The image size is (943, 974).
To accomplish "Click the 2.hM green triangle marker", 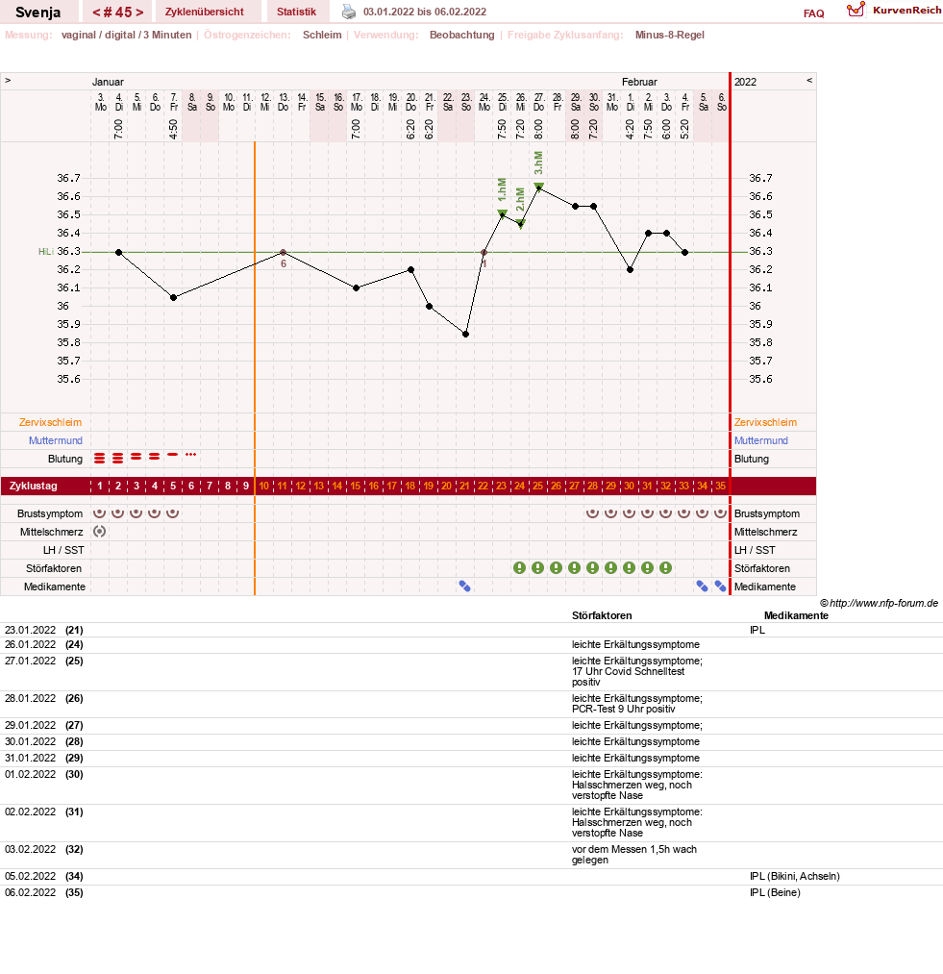I will (x=521, y=224).
